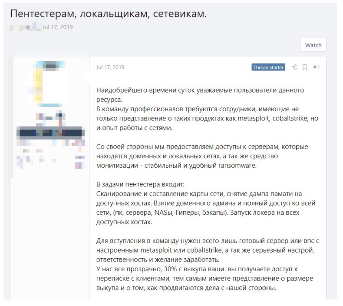This screenshot has height=306, width=343.
Task: Click the thread date under the title
Action: pyautogui.click(x=57, y=27)
